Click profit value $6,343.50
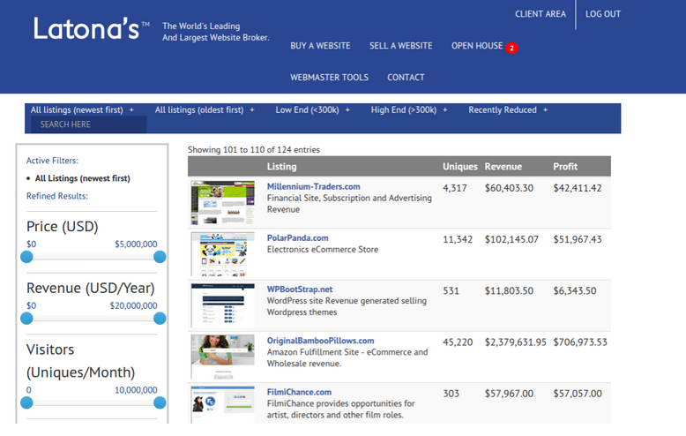The image size is (686, 436). [x=575, y=291]
